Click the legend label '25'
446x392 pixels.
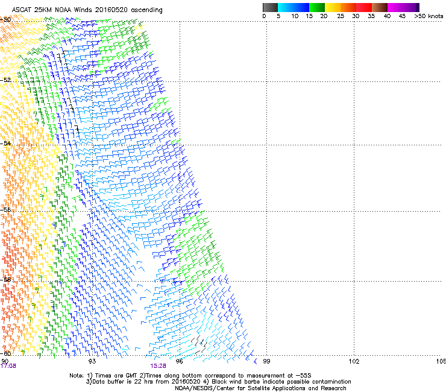point(341,16)
